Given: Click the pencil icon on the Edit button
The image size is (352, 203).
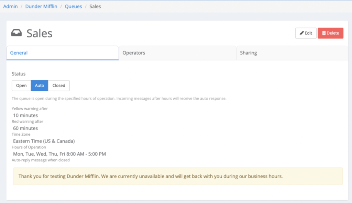Looking at the screenshot, I should (301, 33).
